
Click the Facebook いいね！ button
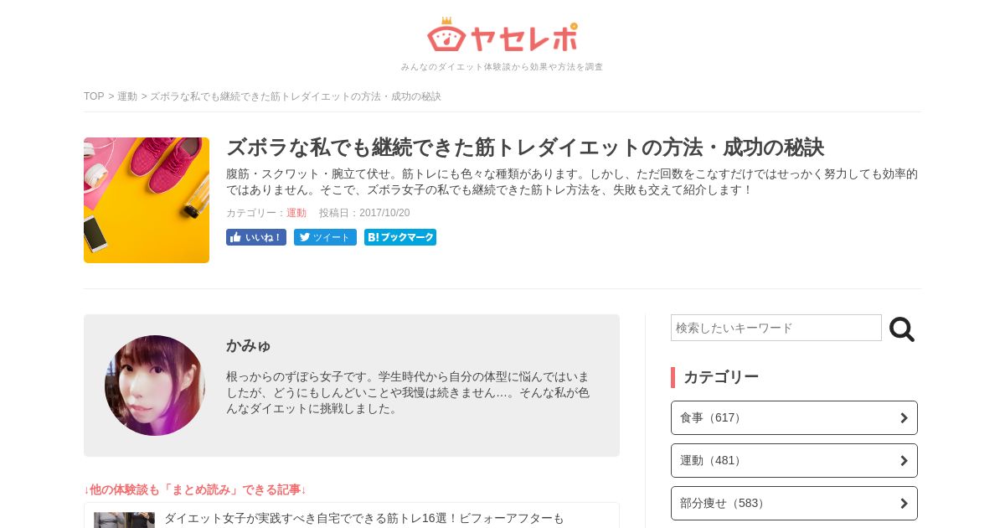click(256, 237)
